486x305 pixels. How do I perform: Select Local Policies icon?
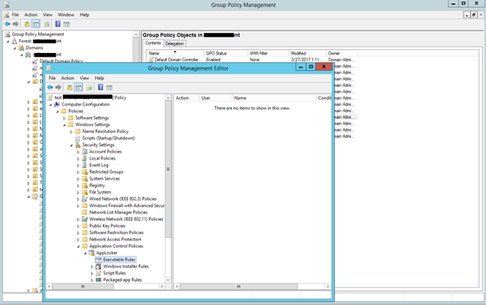point(84,158)
